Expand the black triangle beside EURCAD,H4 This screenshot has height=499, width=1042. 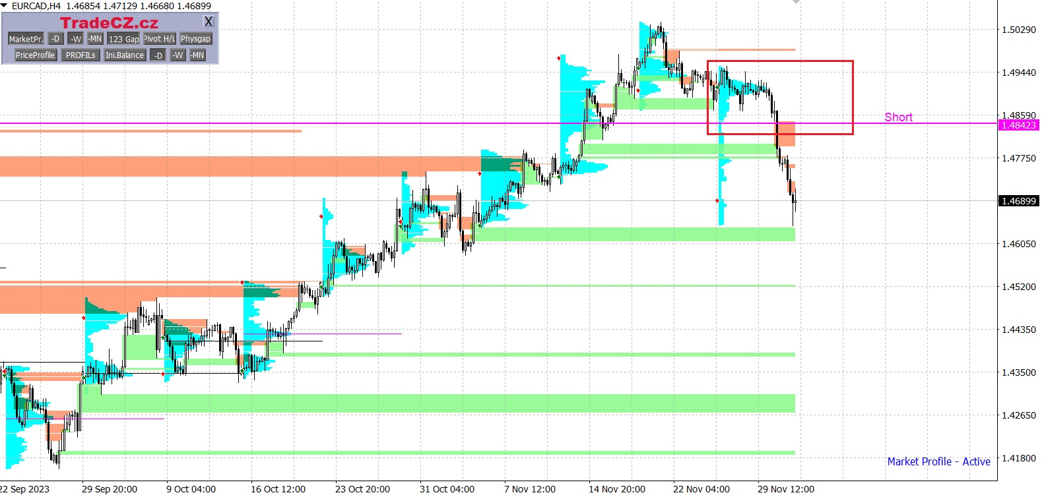pos(5,6)
